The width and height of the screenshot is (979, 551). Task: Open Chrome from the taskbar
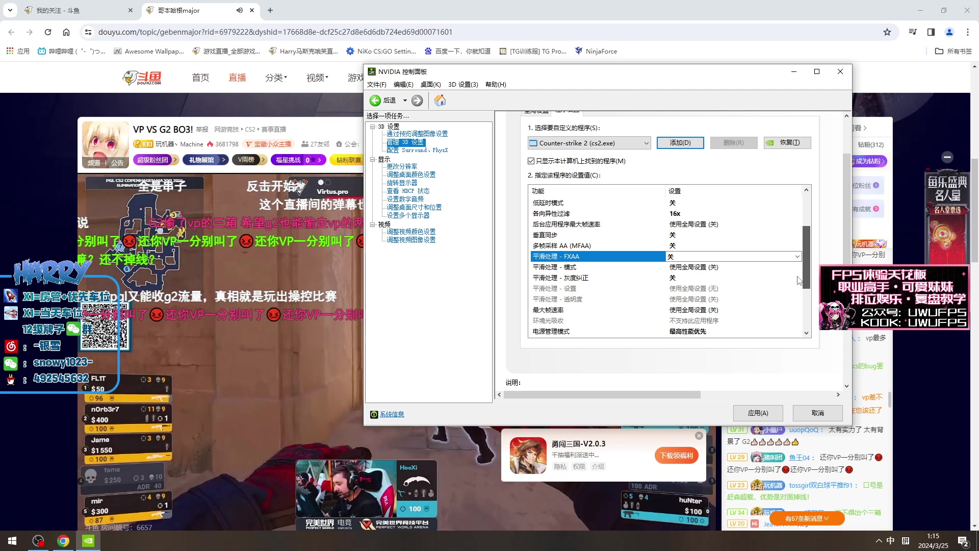pyautogui.click(x=63, y=541)
